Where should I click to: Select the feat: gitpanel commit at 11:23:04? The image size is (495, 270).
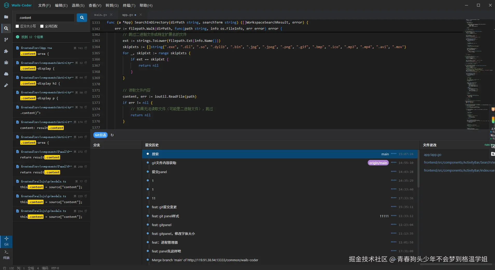[279, 225]
